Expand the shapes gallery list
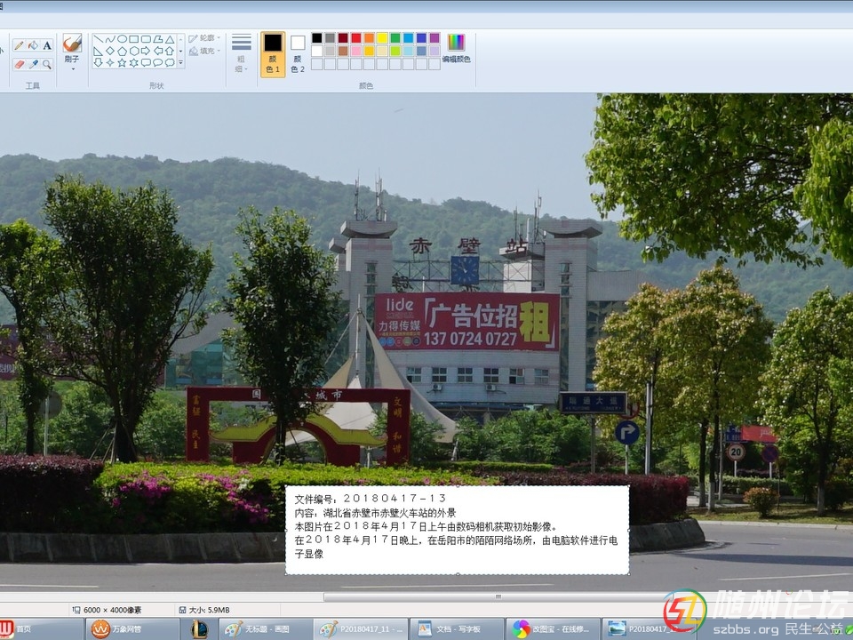Screen dimensions: 853x640 (x=181, y=63)
